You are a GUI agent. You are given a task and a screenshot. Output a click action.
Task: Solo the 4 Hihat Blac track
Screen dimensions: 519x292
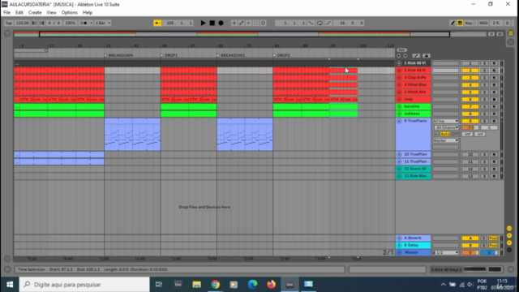click(x=484, y=84)
